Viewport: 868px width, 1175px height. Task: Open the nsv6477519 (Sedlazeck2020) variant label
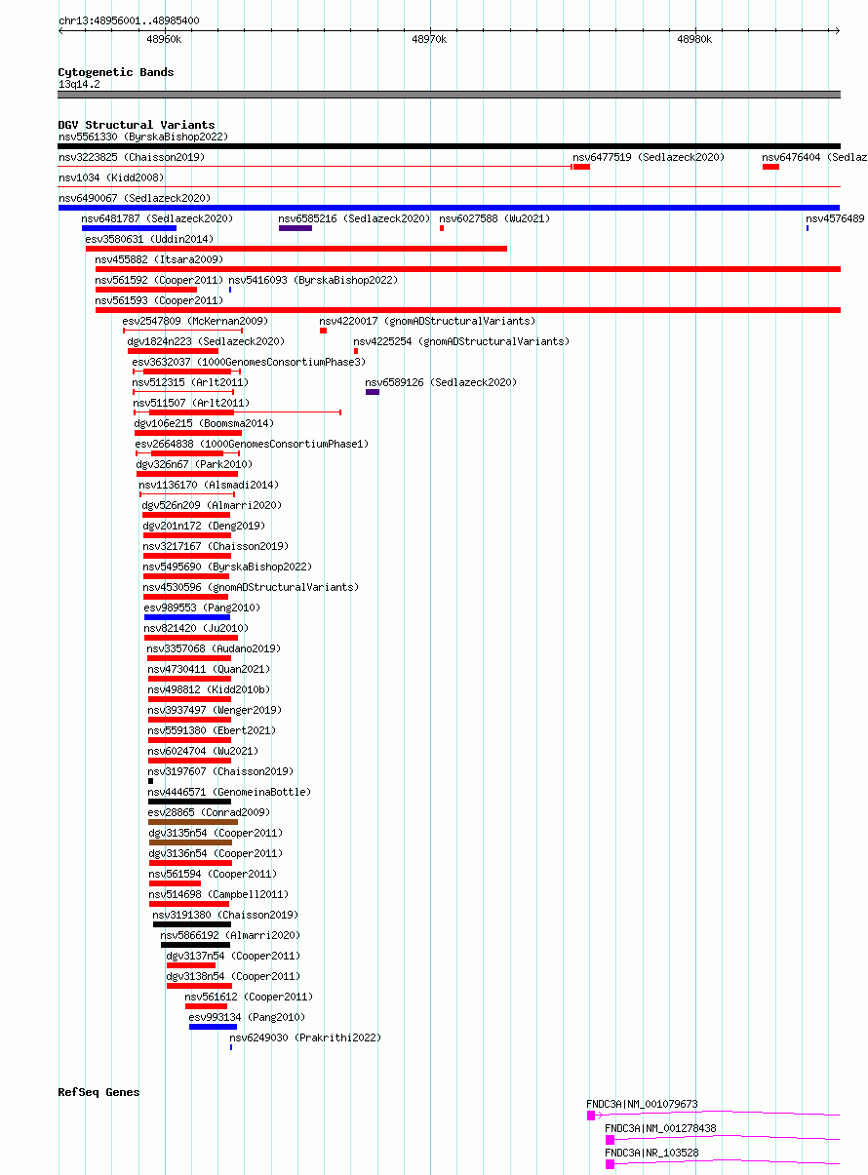(649, 157)
